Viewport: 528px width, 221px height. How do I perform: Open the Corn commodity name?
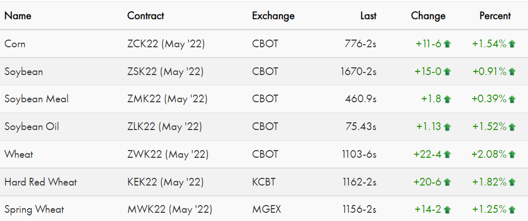(x=15, y=44)
